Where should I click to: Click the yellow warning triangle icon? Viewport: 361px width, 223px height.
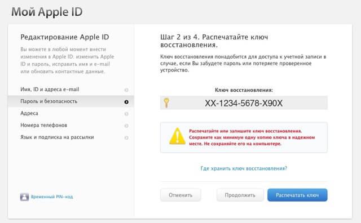click(177, 136)
